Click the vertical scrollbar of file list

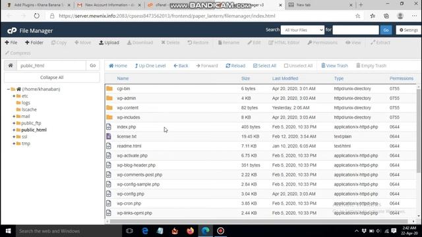click(x=418, y=131)
